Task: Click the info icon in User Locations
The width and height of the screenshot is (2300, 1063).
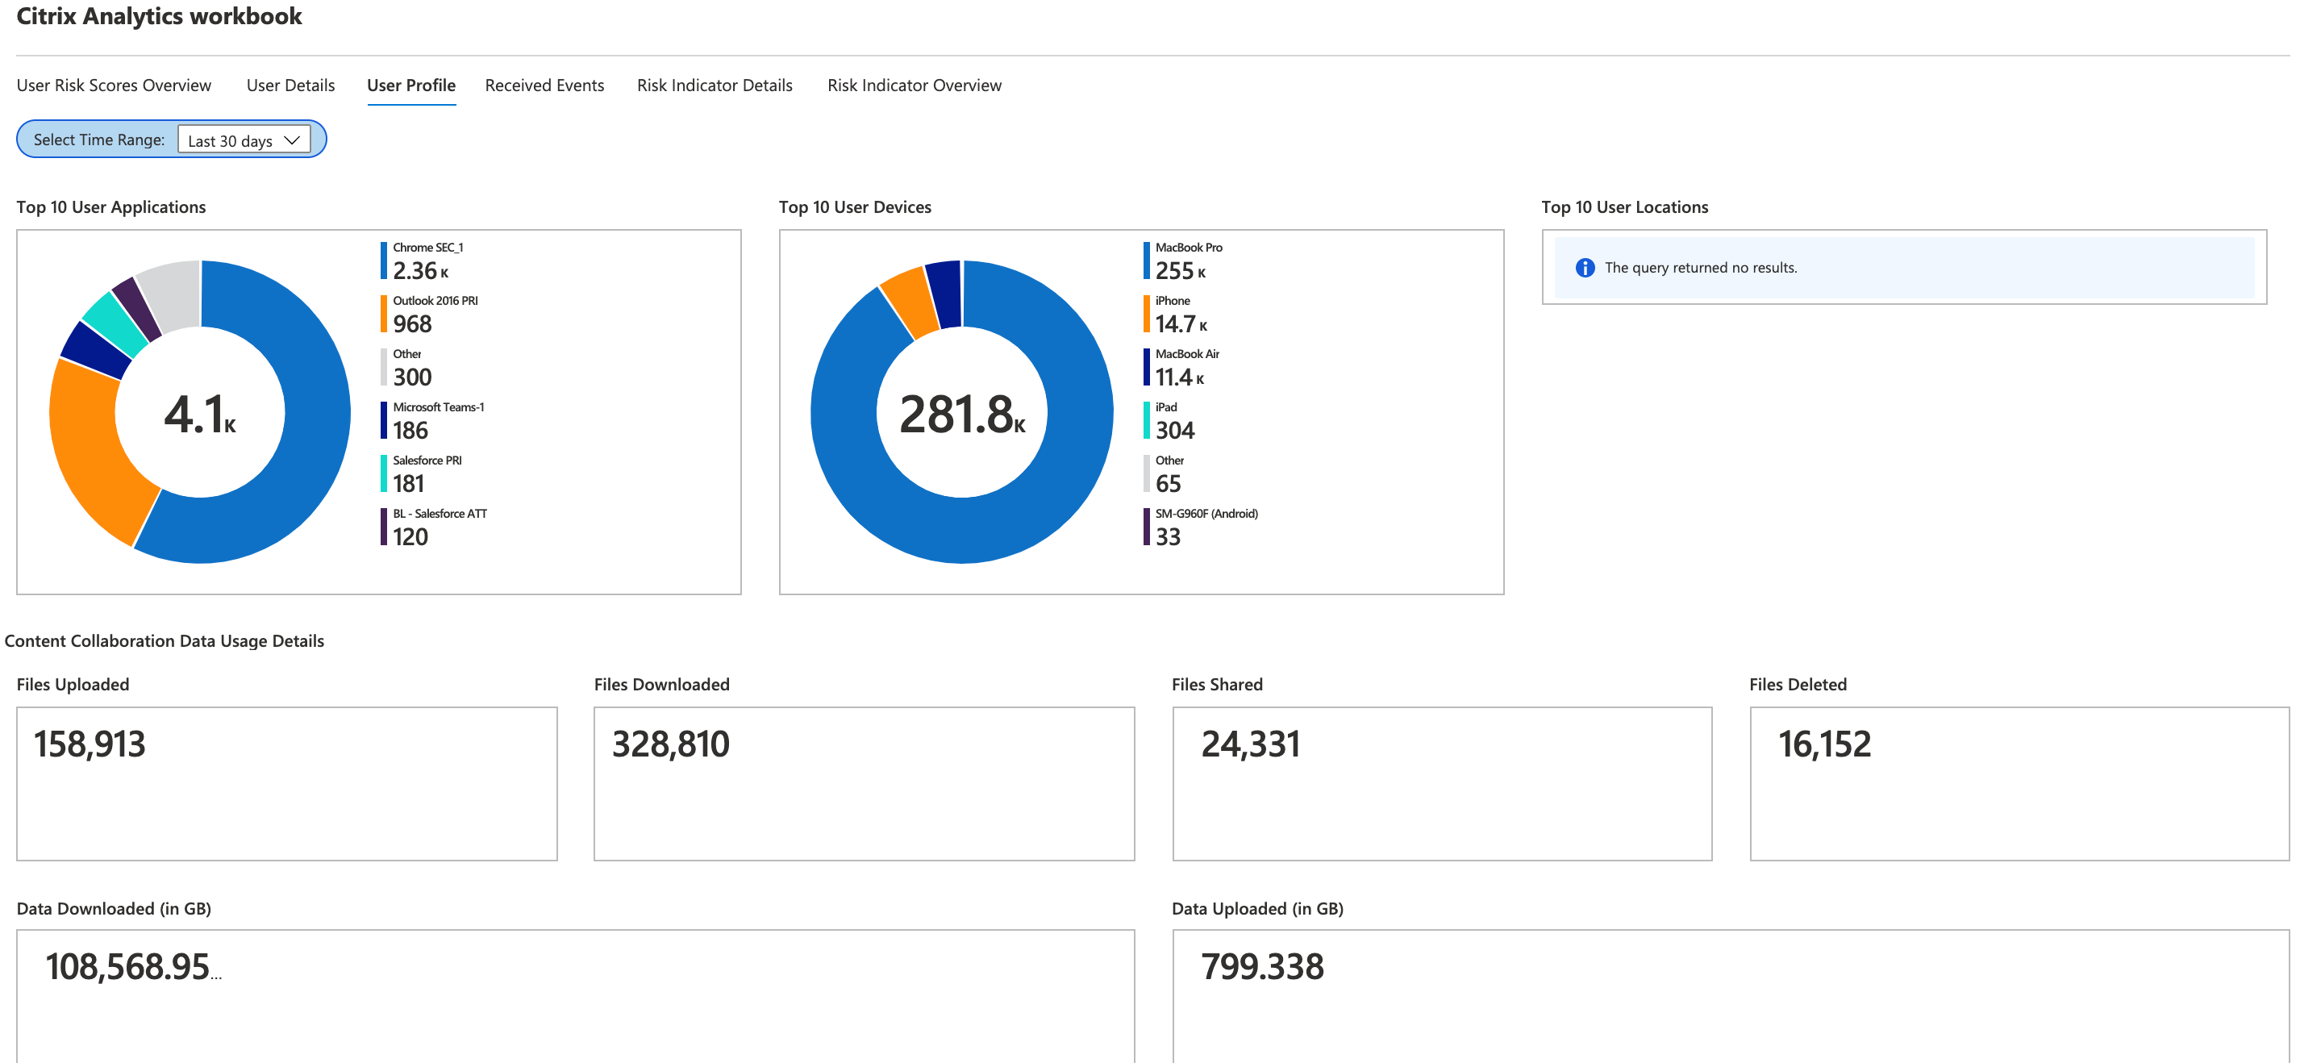Action: [x=1585, y=268]
